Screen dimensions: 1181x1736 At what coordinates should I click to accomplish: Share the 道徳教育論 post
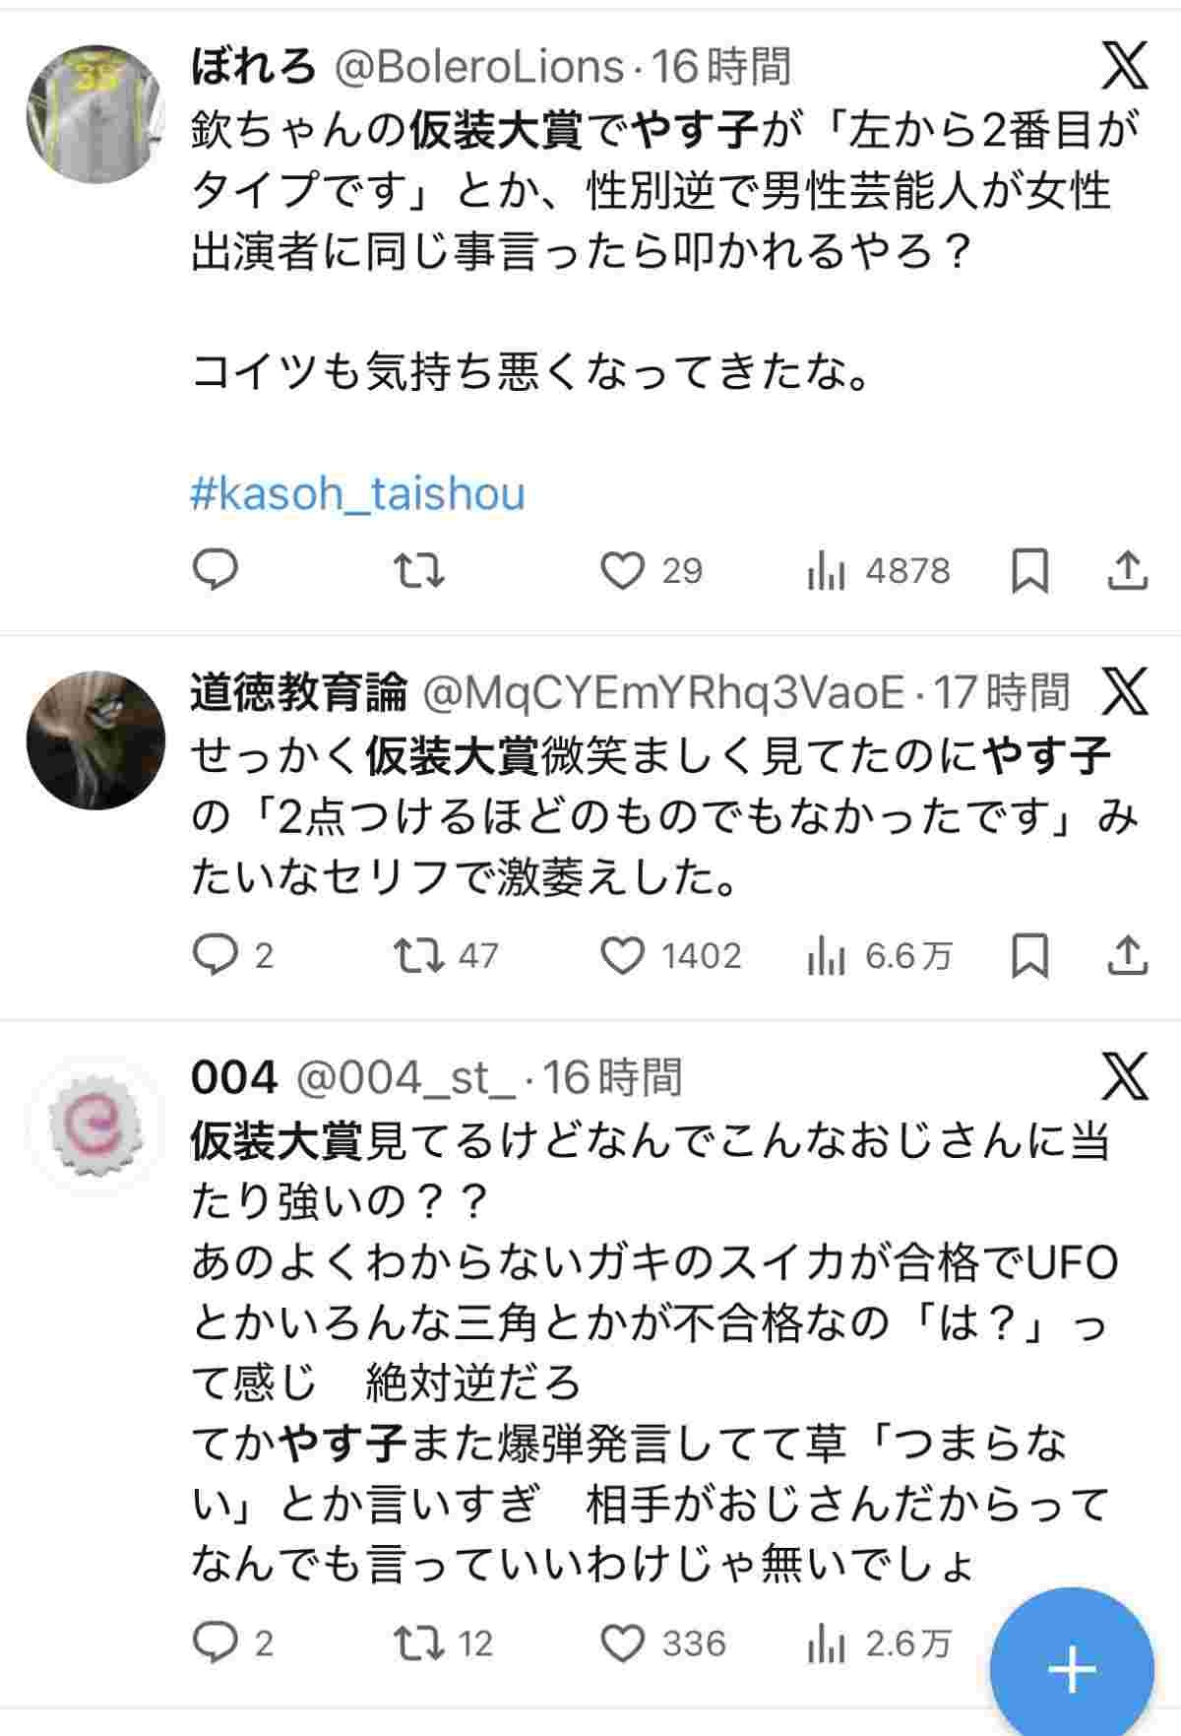click(x=1128, y=955)
